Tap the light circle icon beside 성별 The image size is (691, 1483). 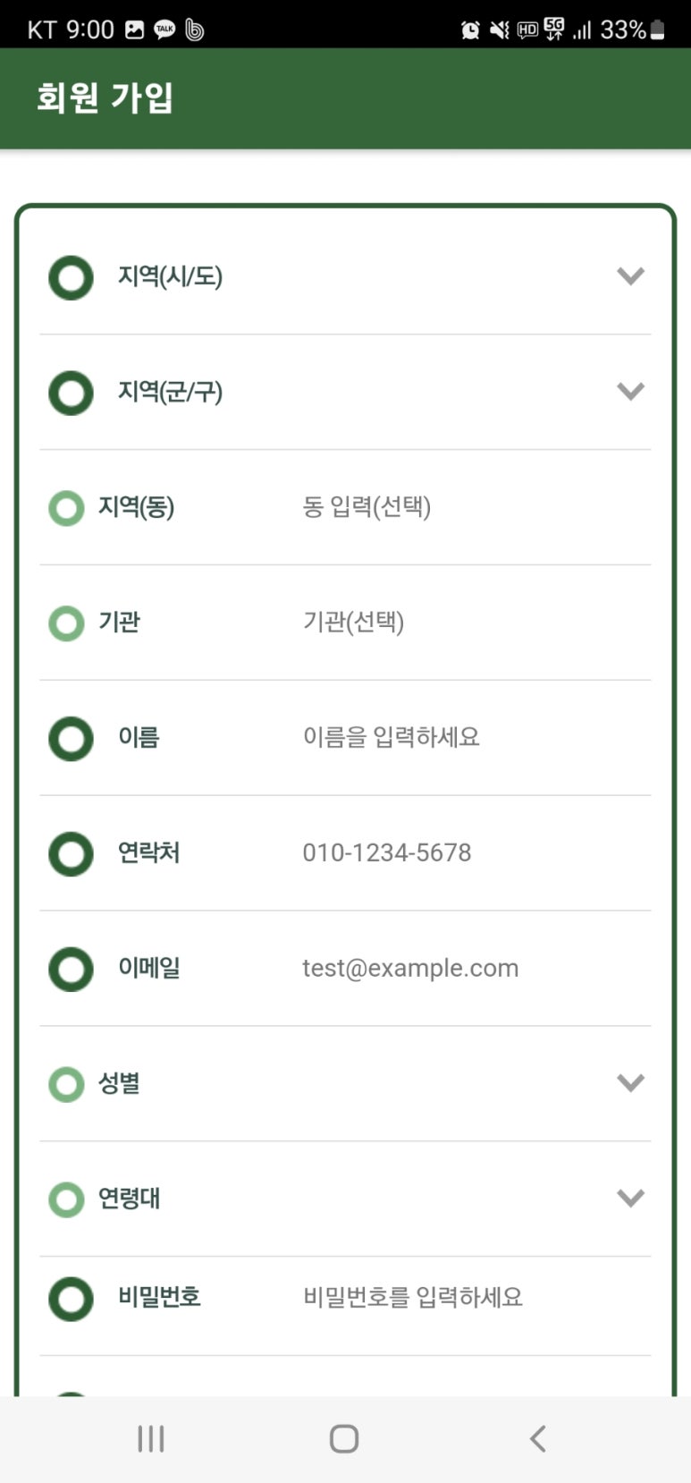tap(66, 1084)
